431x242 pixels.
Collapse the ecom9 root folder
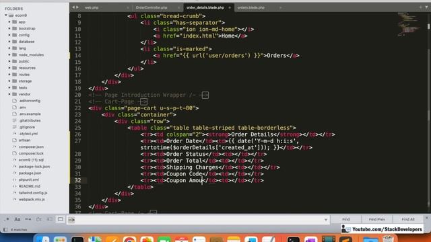(x=6, y=15)
